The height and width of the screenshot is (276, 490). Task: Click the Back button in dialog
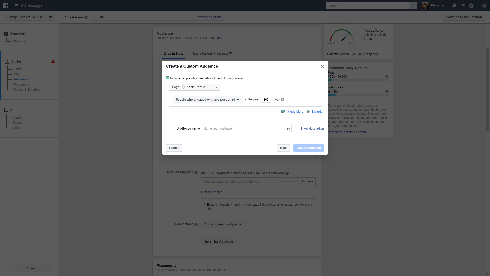point(284,148)
